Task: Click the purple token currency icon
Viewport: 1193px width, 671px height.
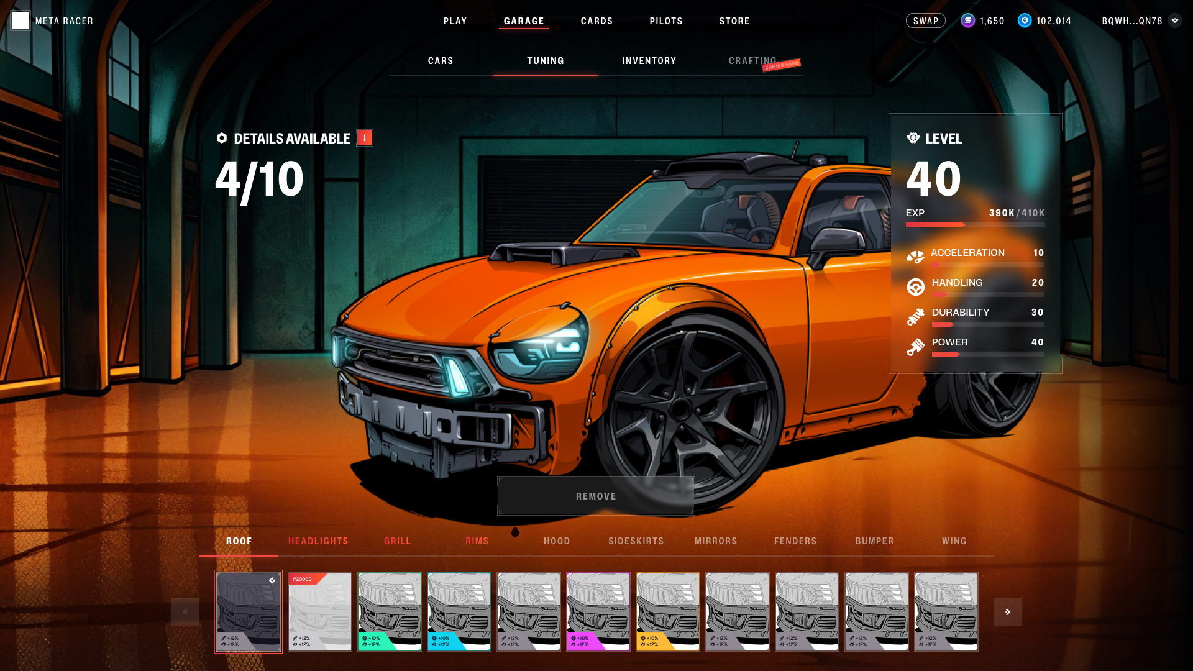Action: [x=967, y=21]
